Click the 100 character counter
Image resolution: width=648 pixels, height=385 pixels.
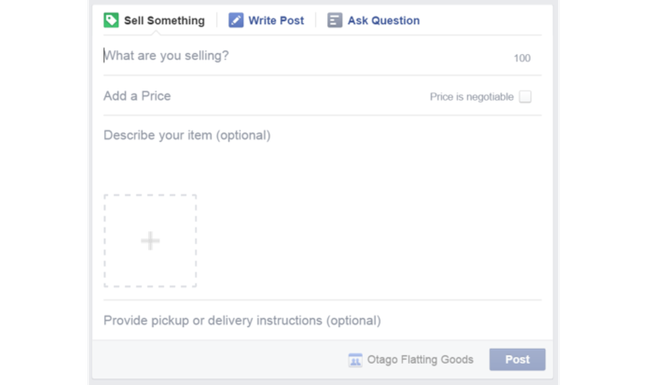522,58
